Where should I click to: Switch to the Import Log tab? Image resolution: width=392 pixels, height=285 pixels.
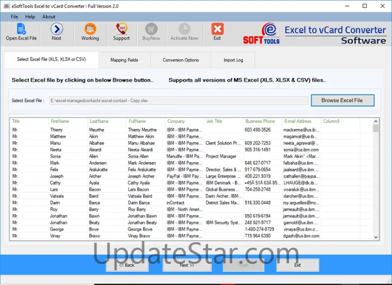[233, 60]
